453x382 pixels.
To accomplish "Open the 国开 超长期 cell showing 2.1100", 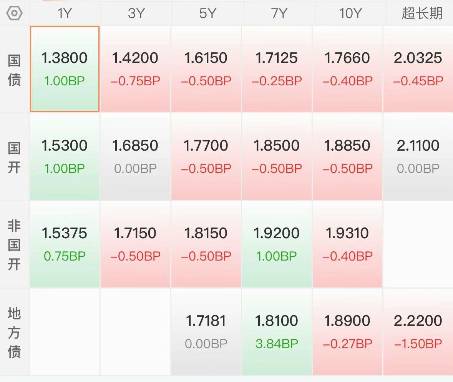I will point(418,157).
